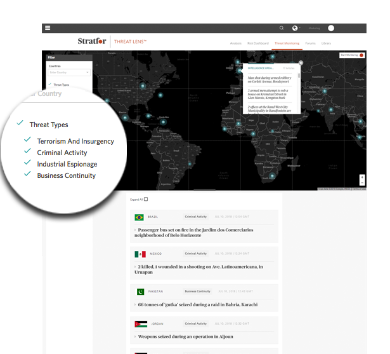Viewport: 390px width, 354px height.
Task: Click the map marker in Pakistan region
Action: click(x=318, y=111)
